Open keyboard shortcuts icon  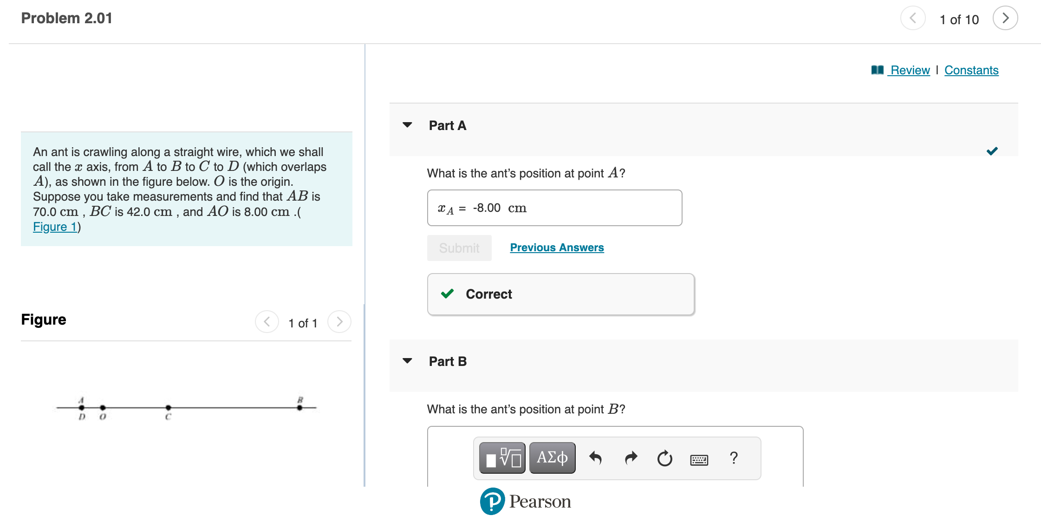pos(699,459)
